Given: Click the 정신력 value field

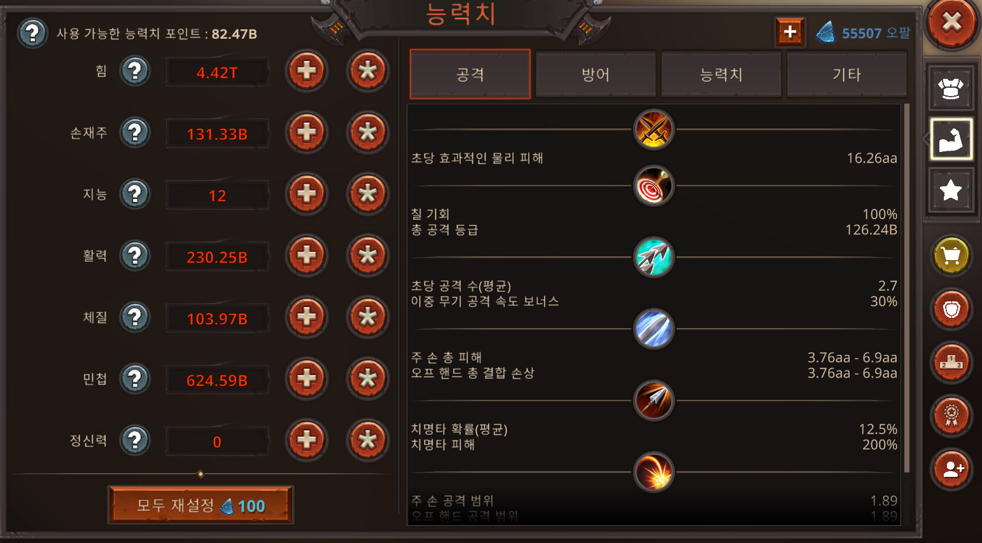Looking at the screenshot, I should [217, 441].
